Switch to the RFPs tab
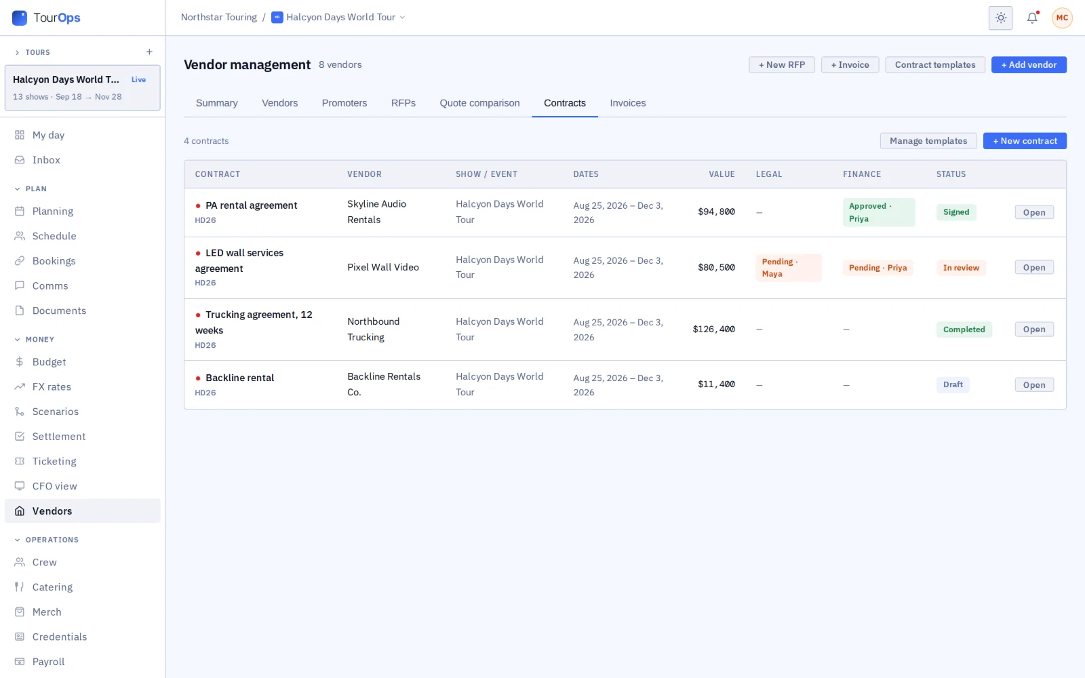 pos(403,103)
